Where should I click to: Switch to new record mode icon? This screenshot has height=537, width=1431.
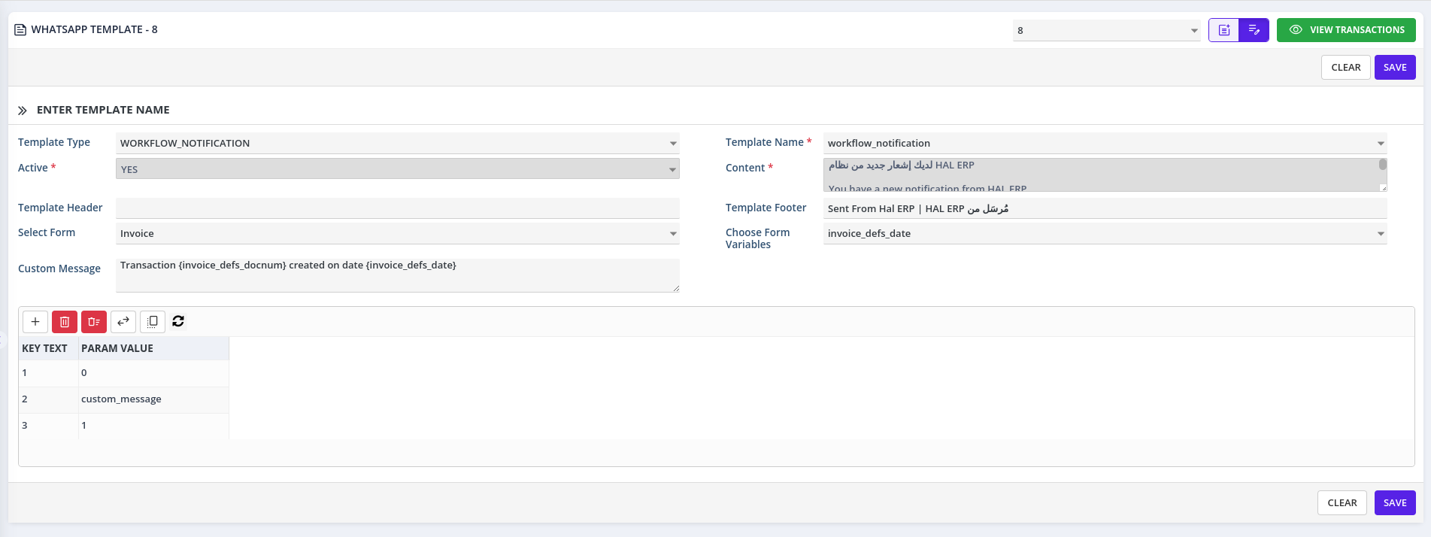coord(1223,30)
